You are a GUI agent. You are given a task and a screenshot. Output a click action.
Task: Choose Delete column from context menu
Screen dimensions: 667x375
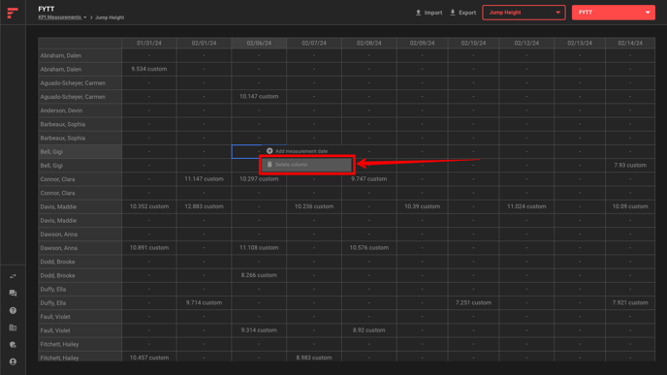[x=306, y=165]
